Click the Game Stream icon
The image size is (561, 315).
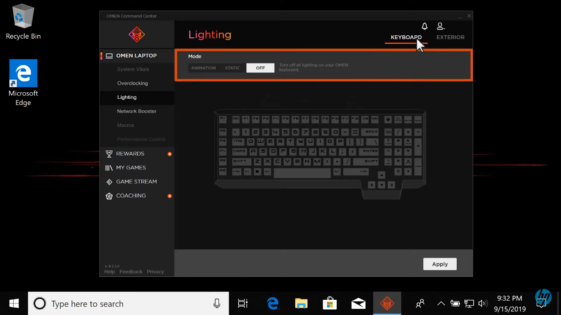(109, 182)
